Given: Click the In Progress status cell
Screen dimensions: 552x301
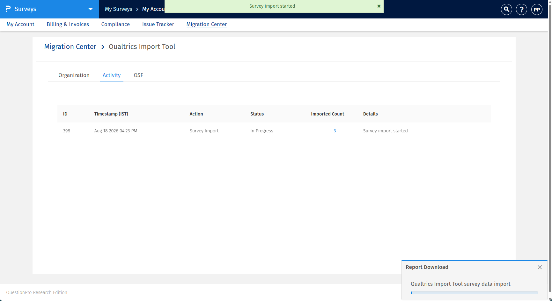Looking at the screenshot, I should 262,131.
